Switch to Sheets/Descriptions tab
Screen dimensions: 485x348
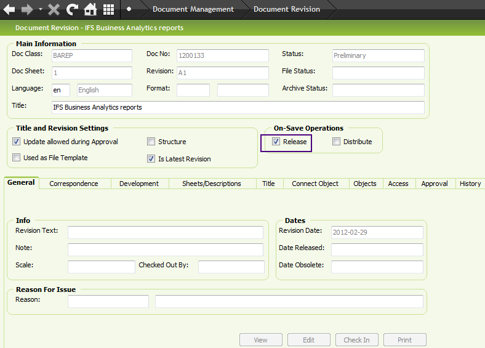coord(212,184)
